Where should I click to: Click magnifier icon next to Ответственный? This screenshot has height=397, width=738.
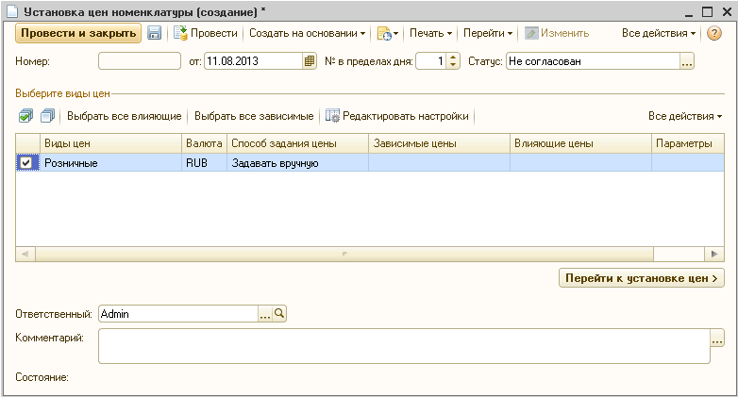coord(279,314)
